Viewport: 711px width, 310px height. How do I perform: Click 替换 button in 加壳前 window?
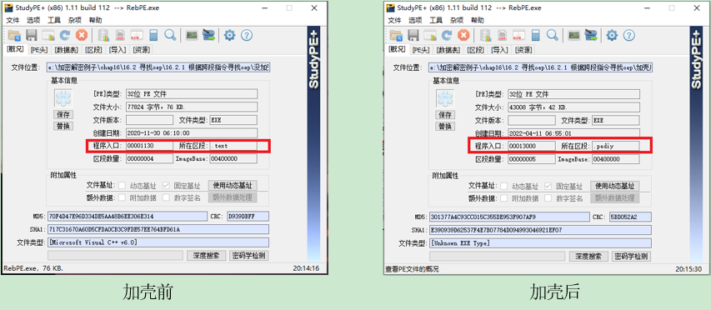63,126
